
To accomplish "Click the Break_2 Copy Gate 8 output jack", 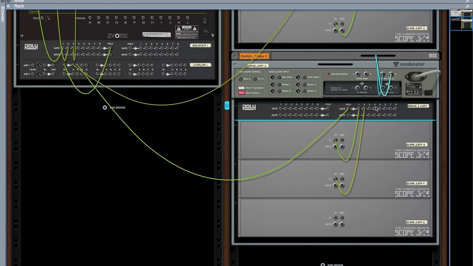I will tap(396, 109).
